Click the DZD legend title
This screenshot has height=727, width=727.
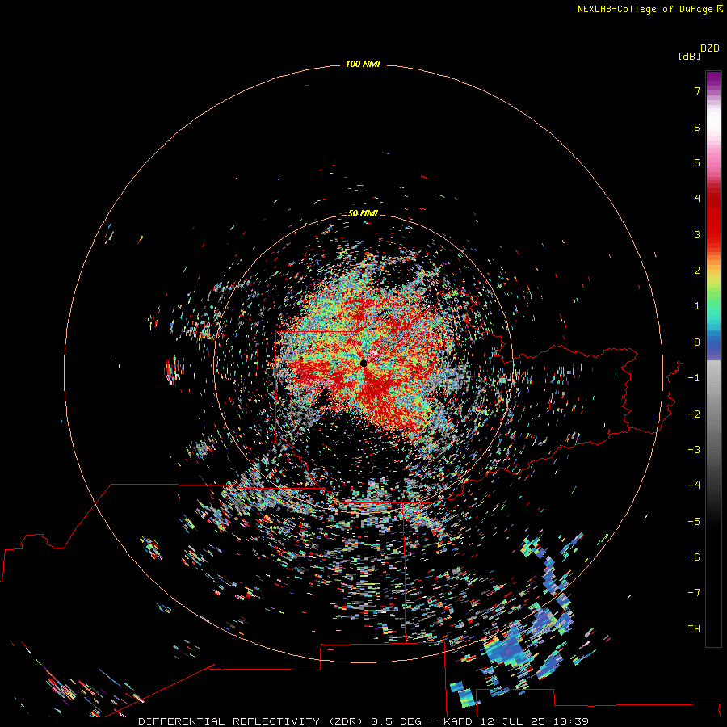point(710,48)
